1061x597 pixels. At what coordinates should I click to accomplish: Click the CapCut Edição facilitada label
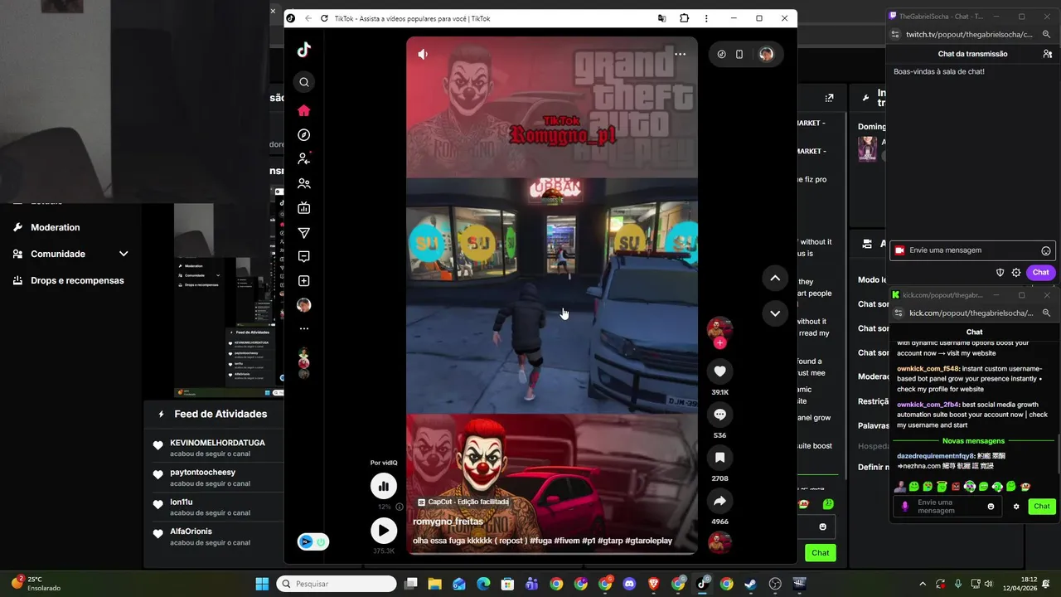(x=463, y=502)
